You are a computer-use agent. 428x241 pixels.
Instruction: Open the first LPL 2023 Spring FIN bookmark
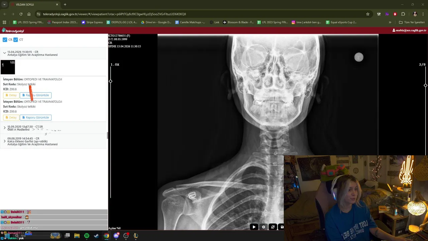[28, 22]
